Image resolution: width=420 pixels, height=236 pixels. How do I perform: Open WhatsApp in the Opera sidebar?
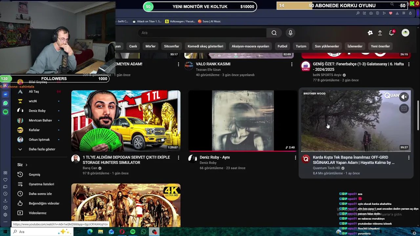(5, 103)
